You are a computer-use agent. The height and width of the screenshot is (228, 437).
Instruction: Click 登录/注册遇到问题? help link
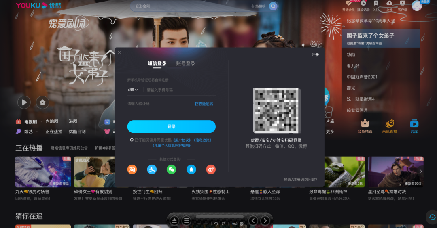pyautogui.click(x=300, y=179)
